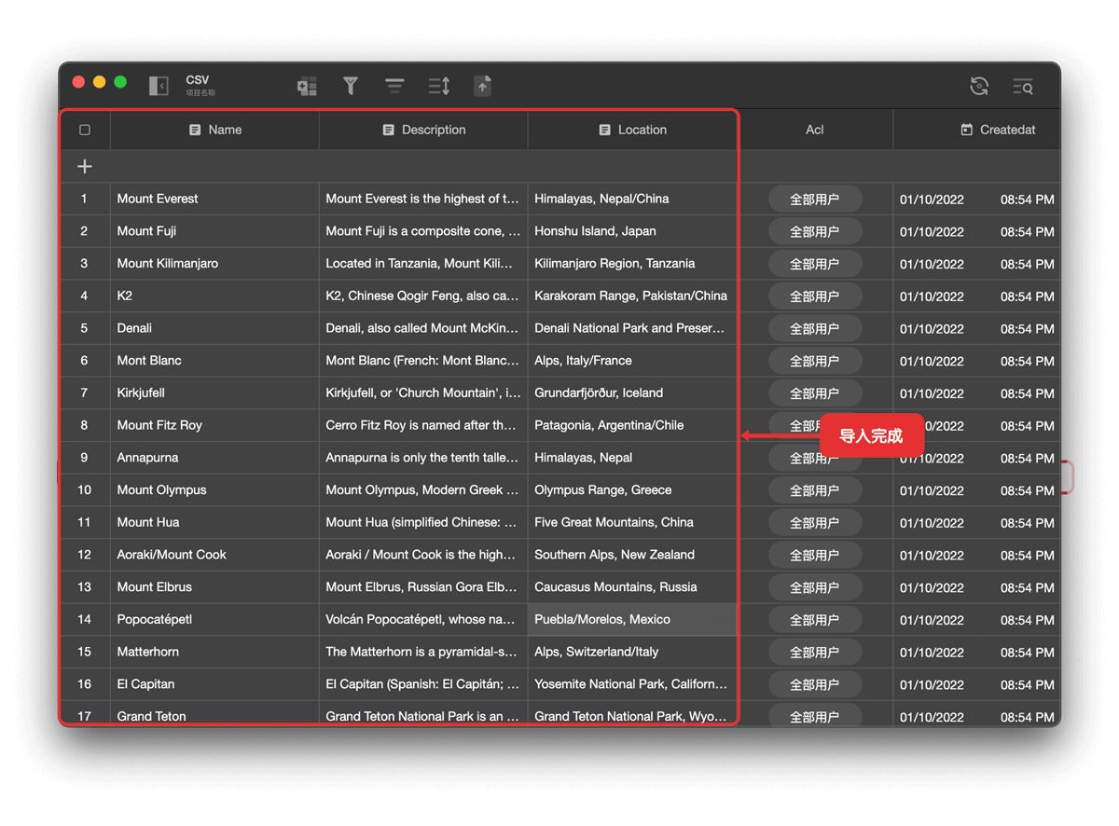Click location cell Honshu Island, Japan
The image size is (1119, 826).
(x=632, y=231)
